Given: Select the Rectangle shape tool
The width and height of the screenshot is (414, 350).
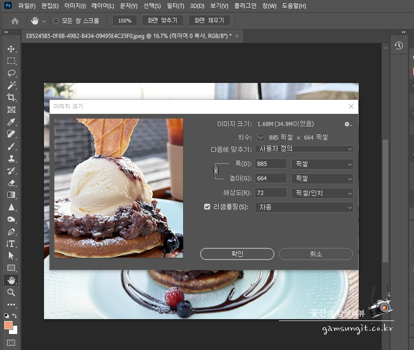Looking at the screenshot, I should (x=11, y=268).
